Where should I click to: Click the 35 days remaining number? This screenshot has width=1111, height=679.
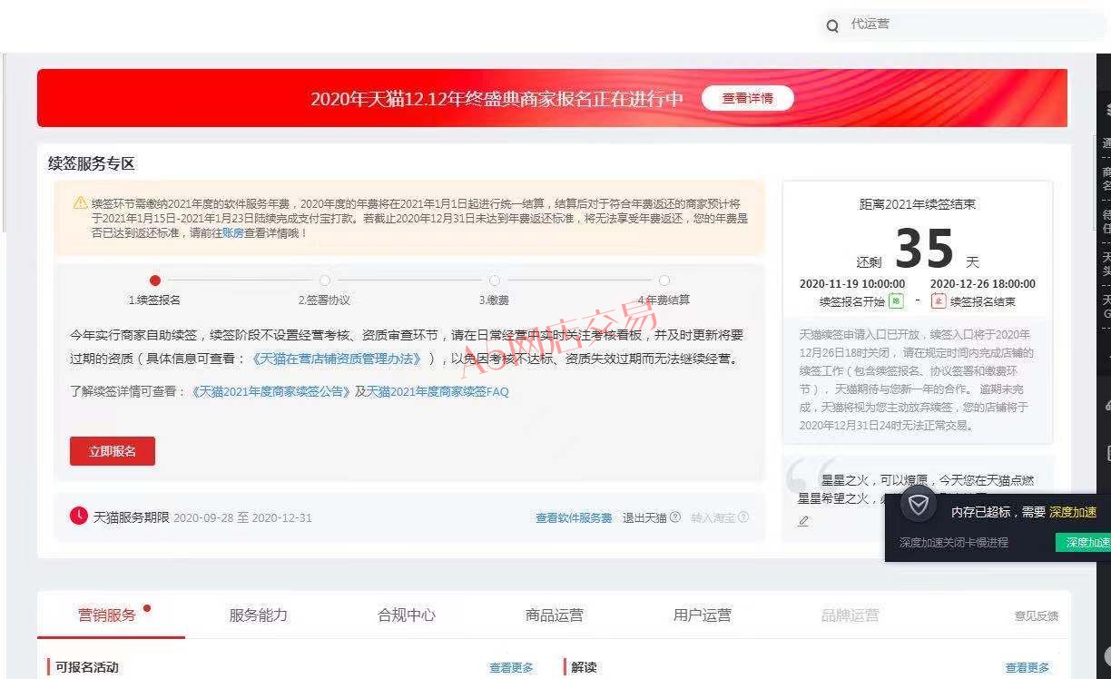pyautogui.click(x=924, y=249)
